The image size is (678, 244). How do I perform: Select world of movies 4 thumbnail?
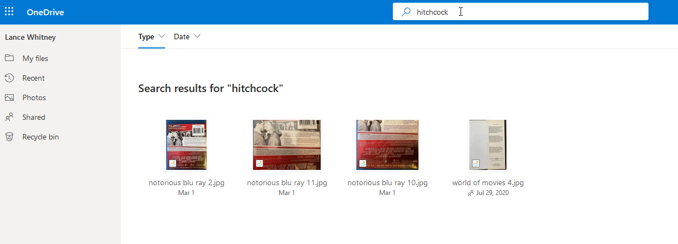tap(488, 145)
